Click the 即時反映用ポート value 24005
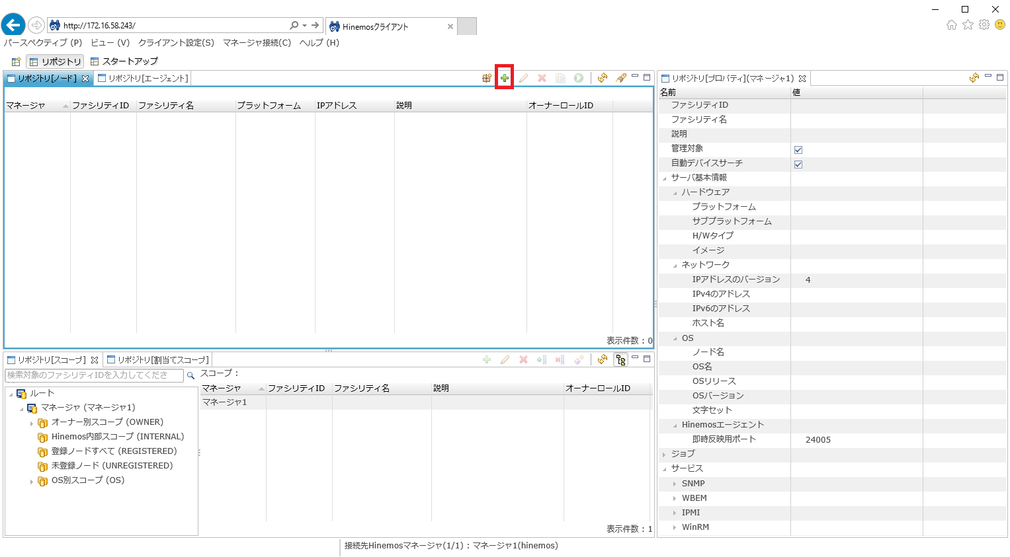Viewport: 1010px width, 557px height. (818, 440)
